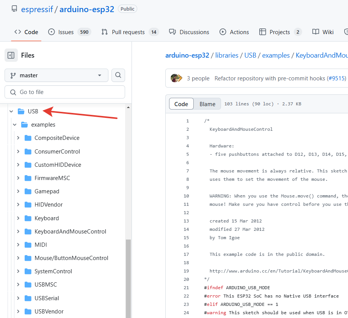The height and width of the screenshot is (318, 348).
Task: Click the SystemControl folder icon
Action: click(28, 271)
